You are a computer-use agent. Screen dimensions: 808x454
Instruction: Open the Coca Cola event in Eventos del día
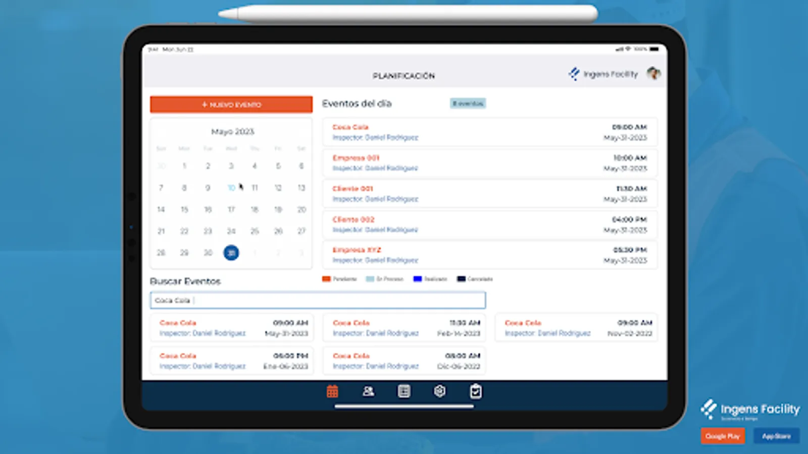(x=490, y=132)
